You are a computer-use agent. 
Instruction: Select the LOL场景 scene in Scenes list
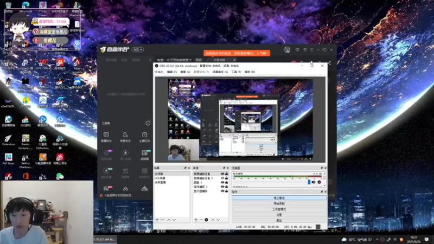(172, 178)
